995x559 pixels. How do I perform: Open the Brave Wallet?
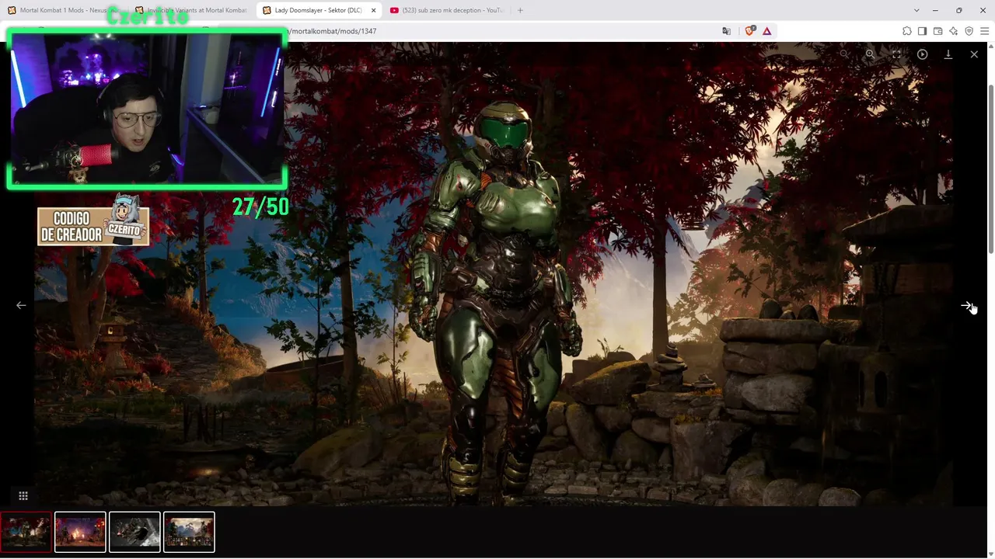(937, 31)
